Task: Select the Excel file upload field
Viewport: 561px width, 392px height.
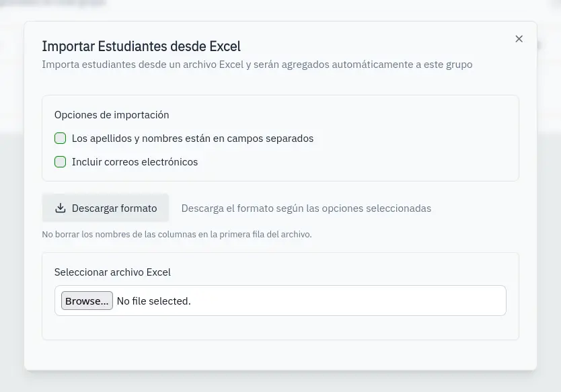Action: pos(280,301)
